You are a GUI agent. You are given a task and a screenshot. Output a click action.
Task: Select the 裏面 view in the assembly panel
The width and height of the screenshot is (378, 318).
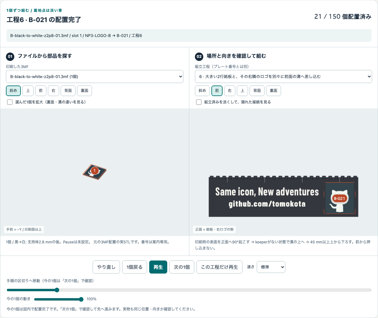(x=274, y=91)
